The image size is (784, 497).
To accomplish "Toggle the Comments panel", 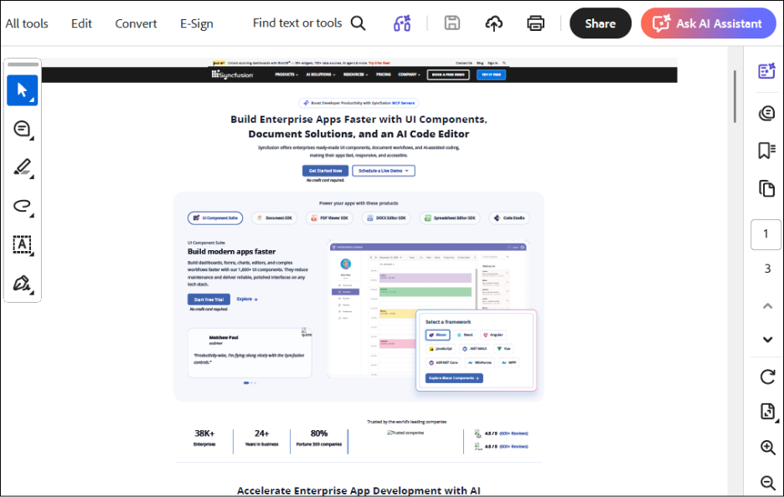I will 766,112.
